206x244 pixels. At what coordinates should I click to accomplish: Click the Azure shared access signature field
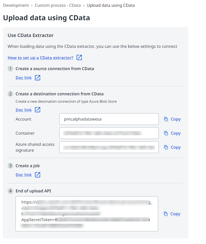pos(109,147)
